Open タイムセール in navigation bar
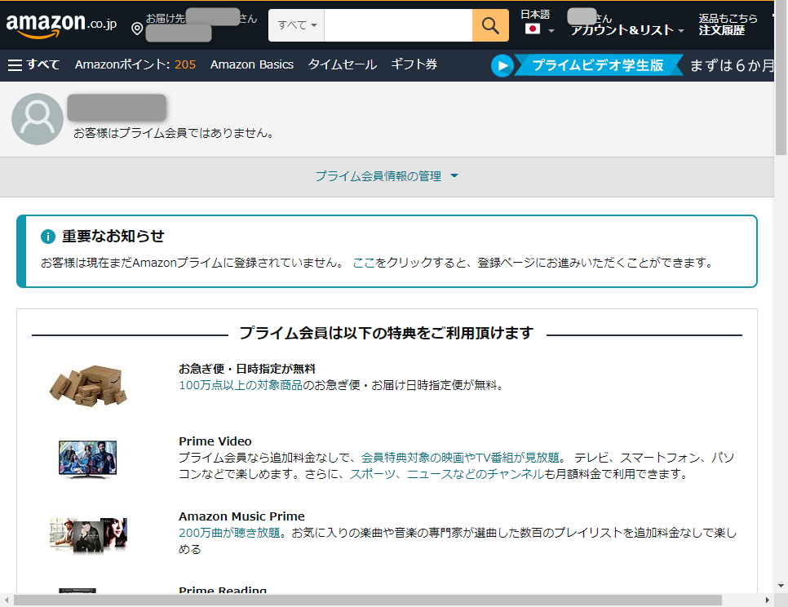Viewport: 788px width, 607px height. tap(343, 64)
